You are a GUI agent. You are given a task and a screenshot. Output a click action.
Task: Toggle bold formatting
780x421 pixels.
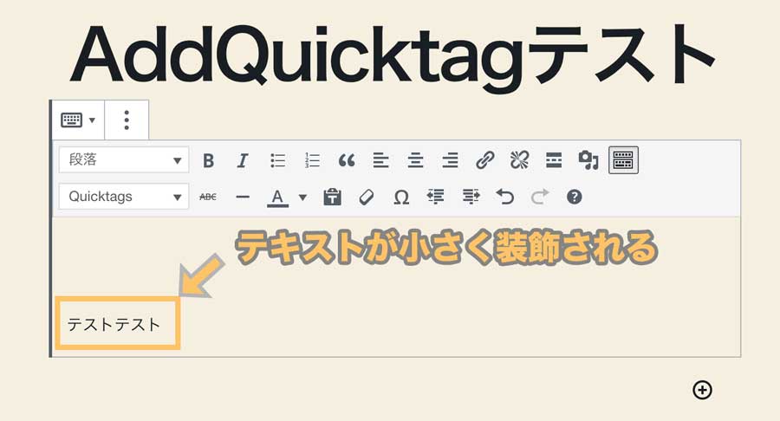coord(208,160)
